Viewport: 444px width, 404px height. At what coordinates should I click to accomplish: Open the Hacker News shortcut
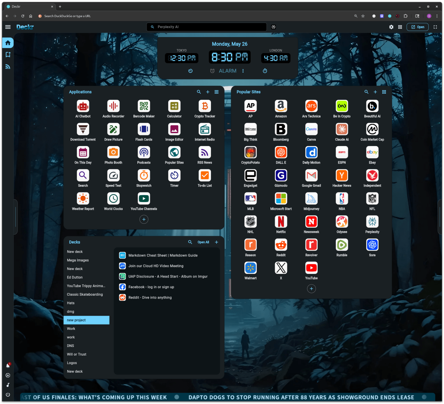(342, 176)
